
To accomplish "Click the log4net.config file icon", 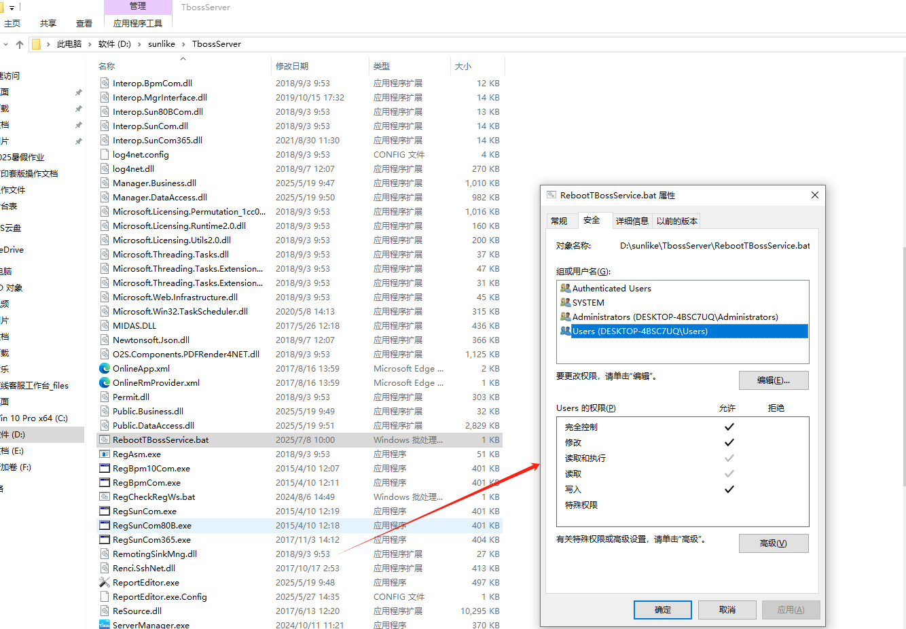I will tap(105, 155).
